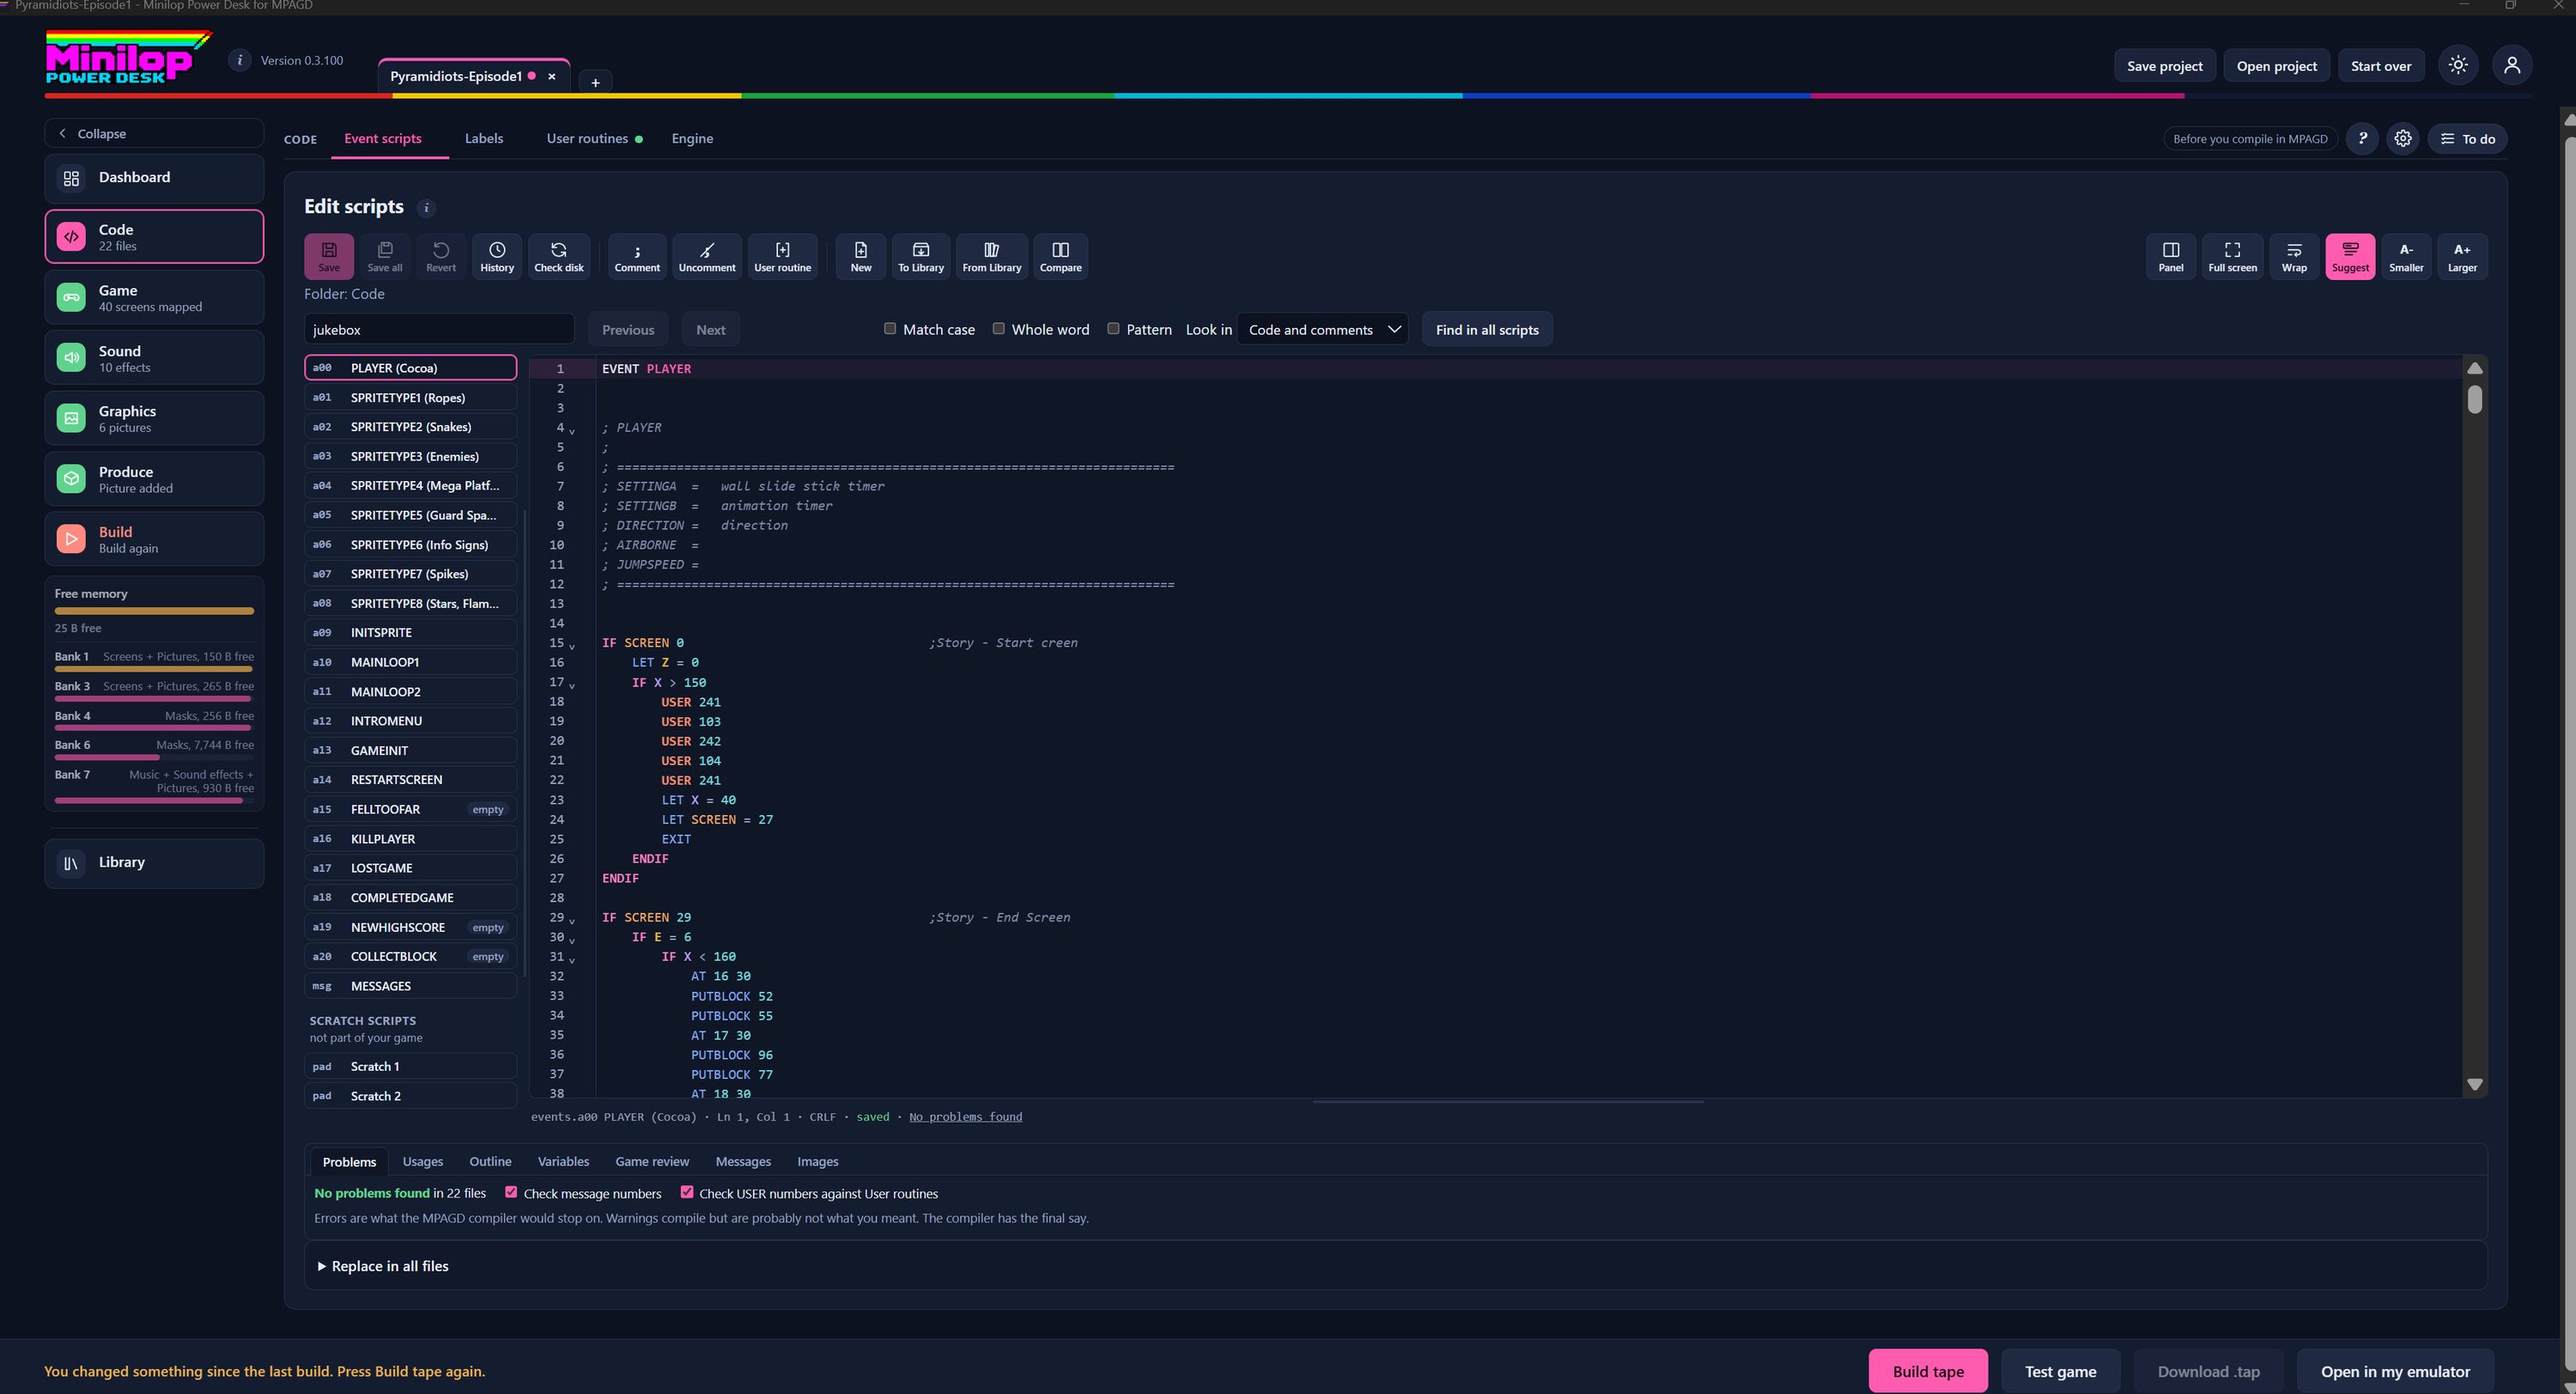Click the Save script toolbar icon
This screenshot has height=1394, width=2576.
coord(328,256)
